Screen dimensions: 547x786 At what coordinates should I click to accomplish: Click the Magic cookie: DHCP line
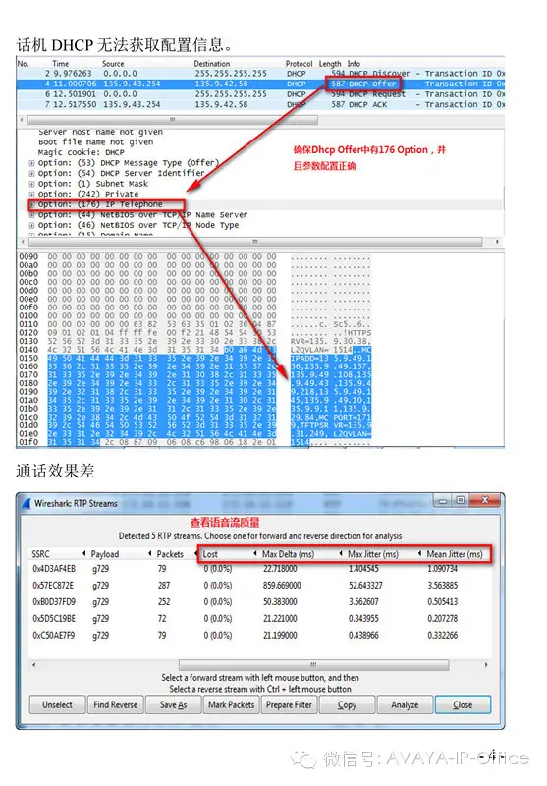click(x=82, y=152)
